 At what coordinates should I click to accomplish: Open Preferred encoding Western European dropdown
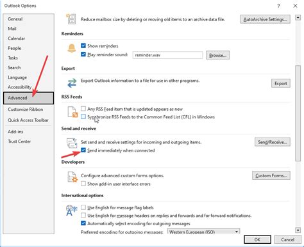pos(203,232)
